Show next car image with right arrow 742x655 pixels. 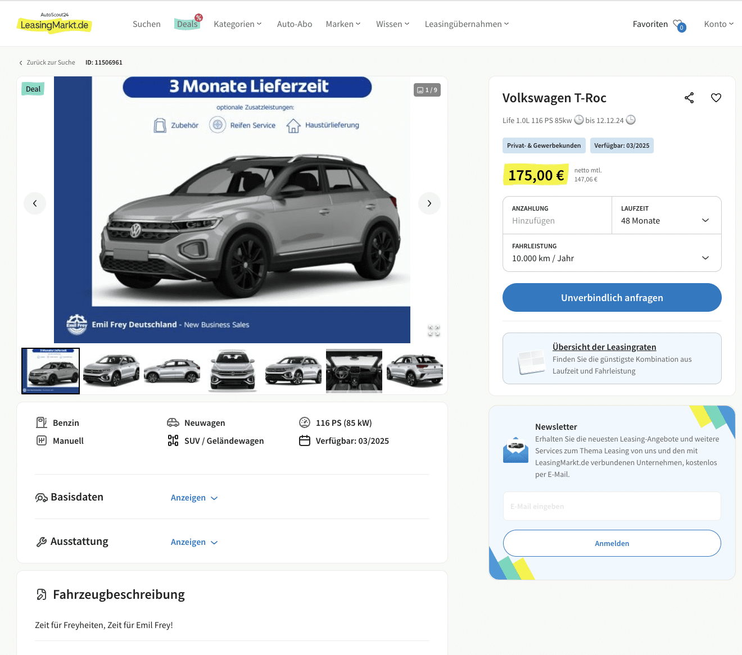[x=429, y=203]
